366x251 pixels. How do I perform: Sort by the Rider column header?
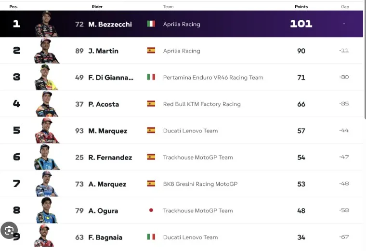[97, 7]
